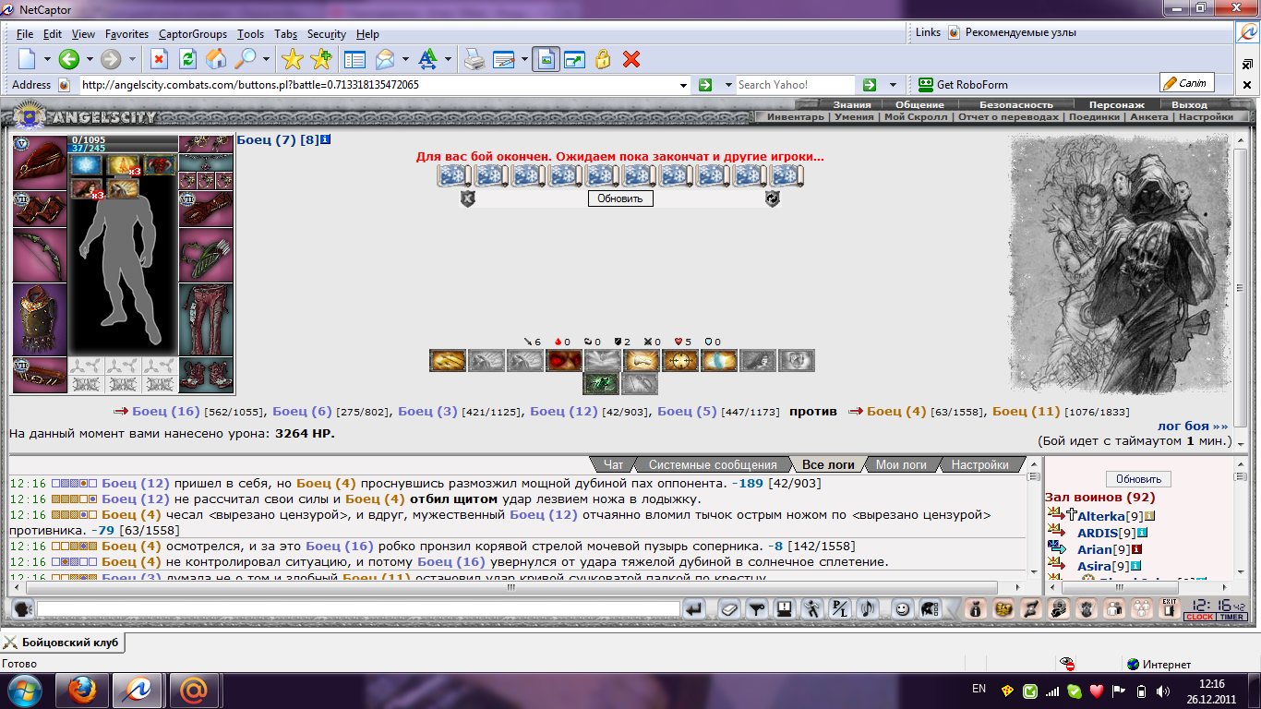Click the EXIT door icon in bottom bar

coord(1170,607)
